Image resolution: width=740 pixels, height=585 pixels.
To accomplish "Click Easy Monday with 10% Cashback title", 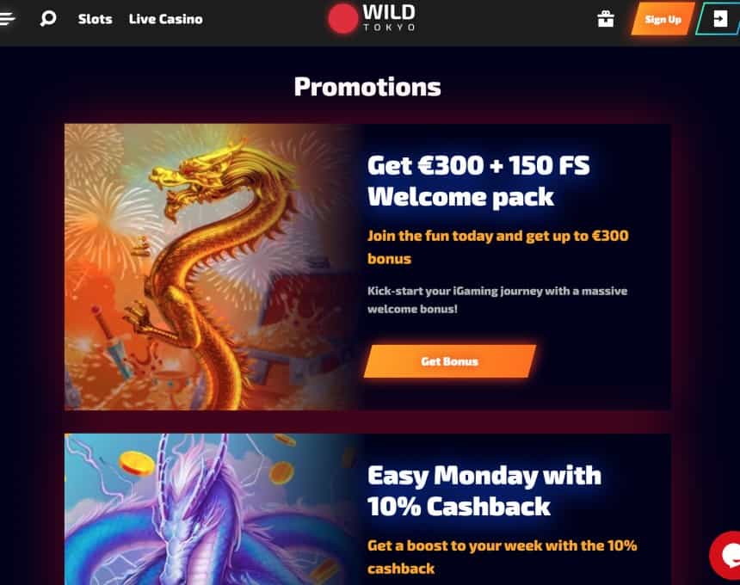I will 484,491.
